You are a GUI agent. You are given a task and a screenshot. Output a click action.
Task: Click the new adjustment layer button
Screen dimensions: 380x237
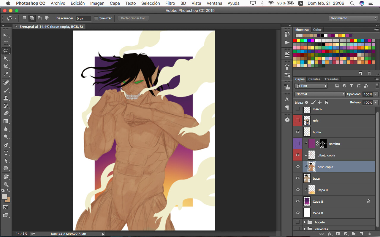tap(346, 234)
